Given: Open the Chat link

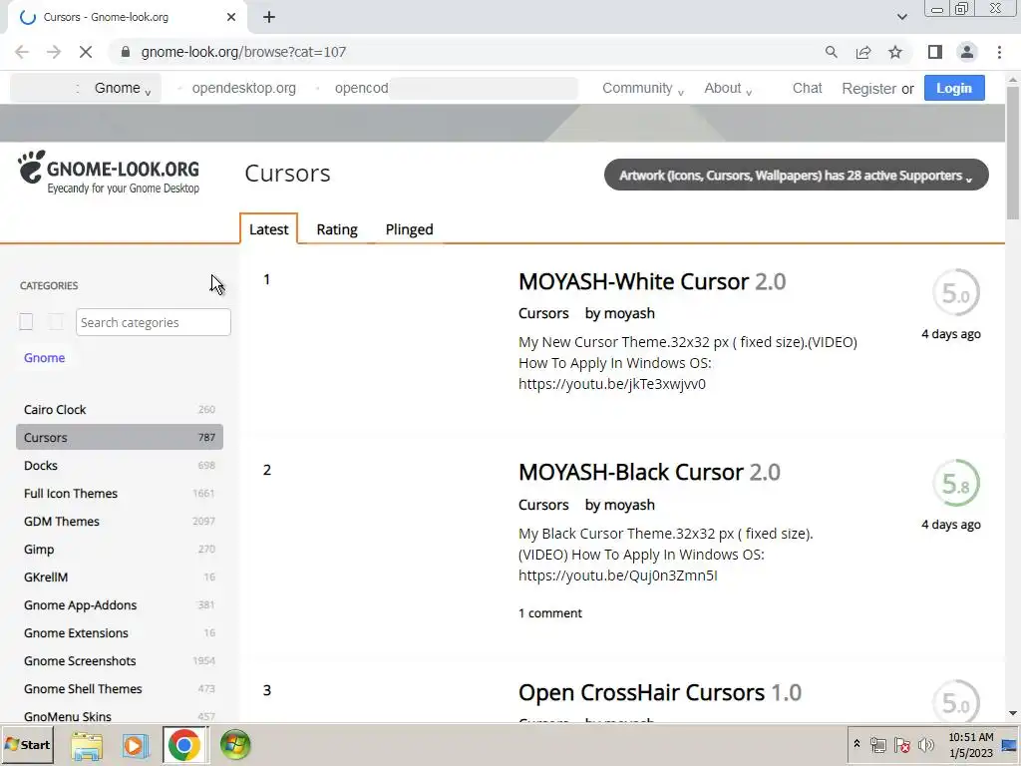Looking at the screenshot, I should pos(807,88).
